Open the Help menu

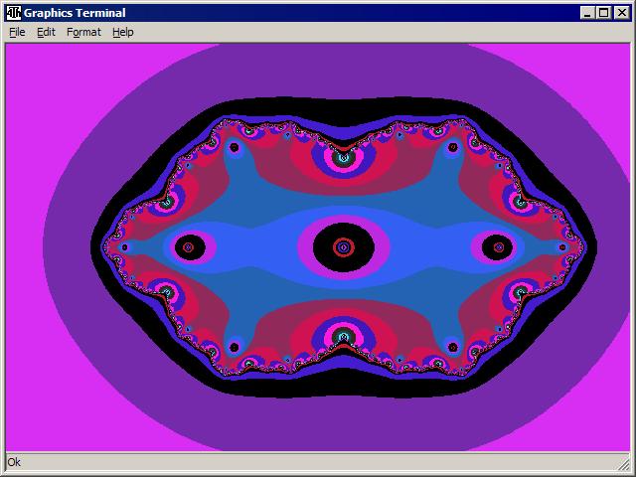click(122, 32)
